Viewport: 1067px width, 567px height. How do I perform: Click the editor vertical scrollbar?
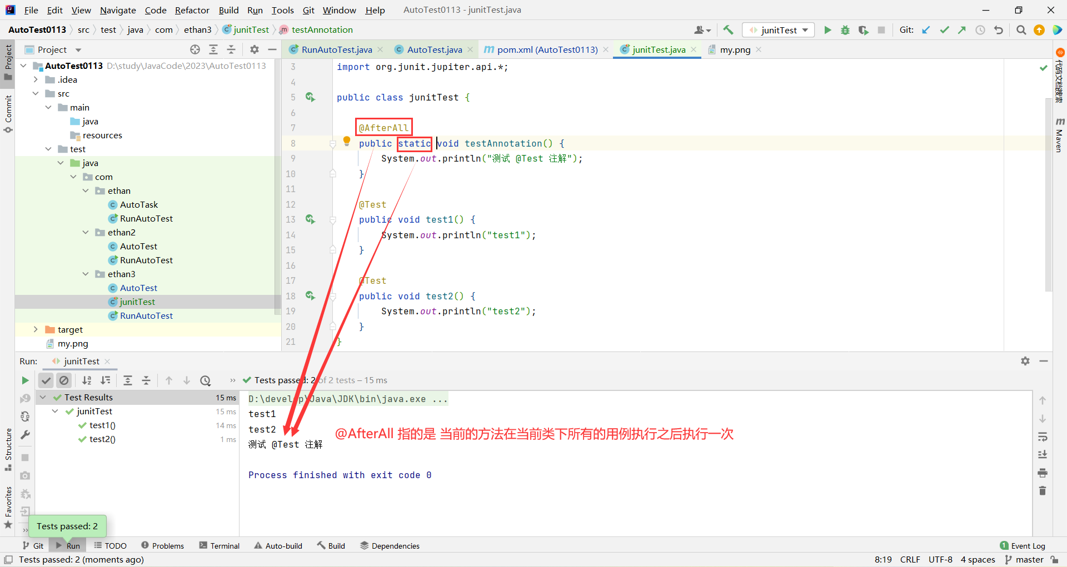click(x=1049, y=194)
